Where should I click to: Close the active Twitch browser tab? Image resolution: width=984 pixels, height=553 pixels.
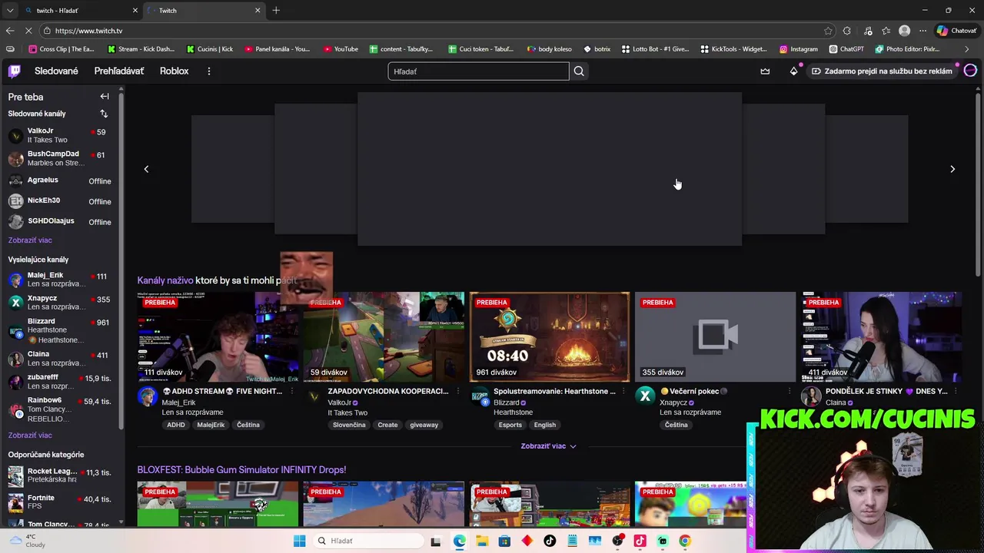tap(258, 10)
